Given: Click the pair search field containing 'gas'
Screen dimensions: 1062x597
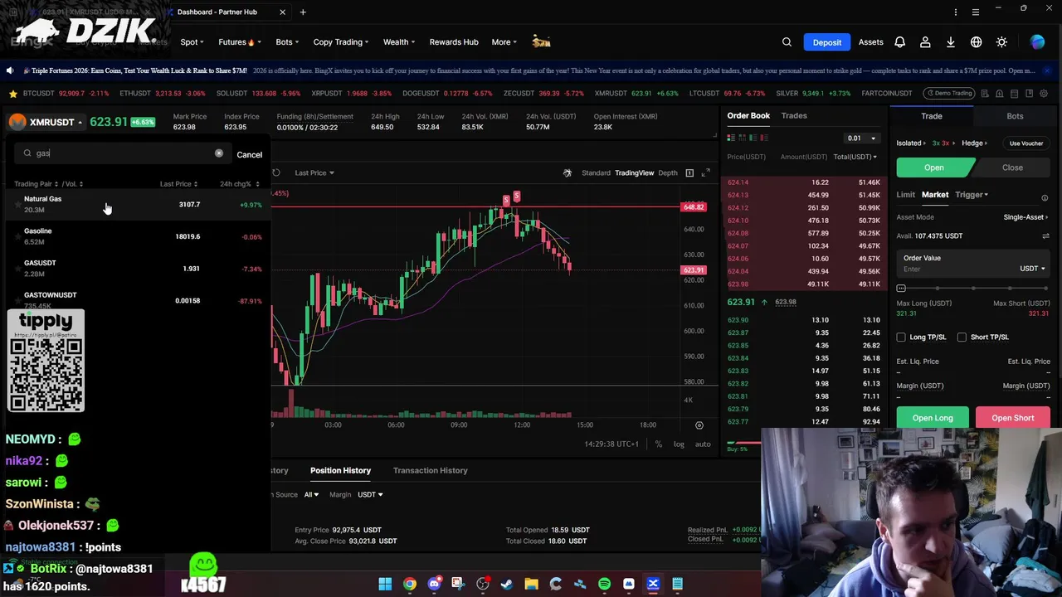Looking at the screenshot, I should 122,153.
